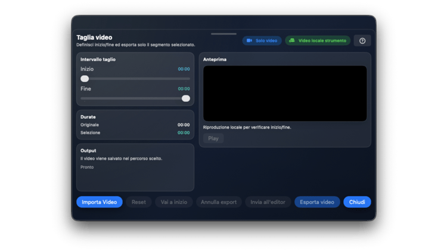Image resolution: width=447 pixels, height=251 pixels.
Task: Click the Anteprima heading
Action: [215, 60]
